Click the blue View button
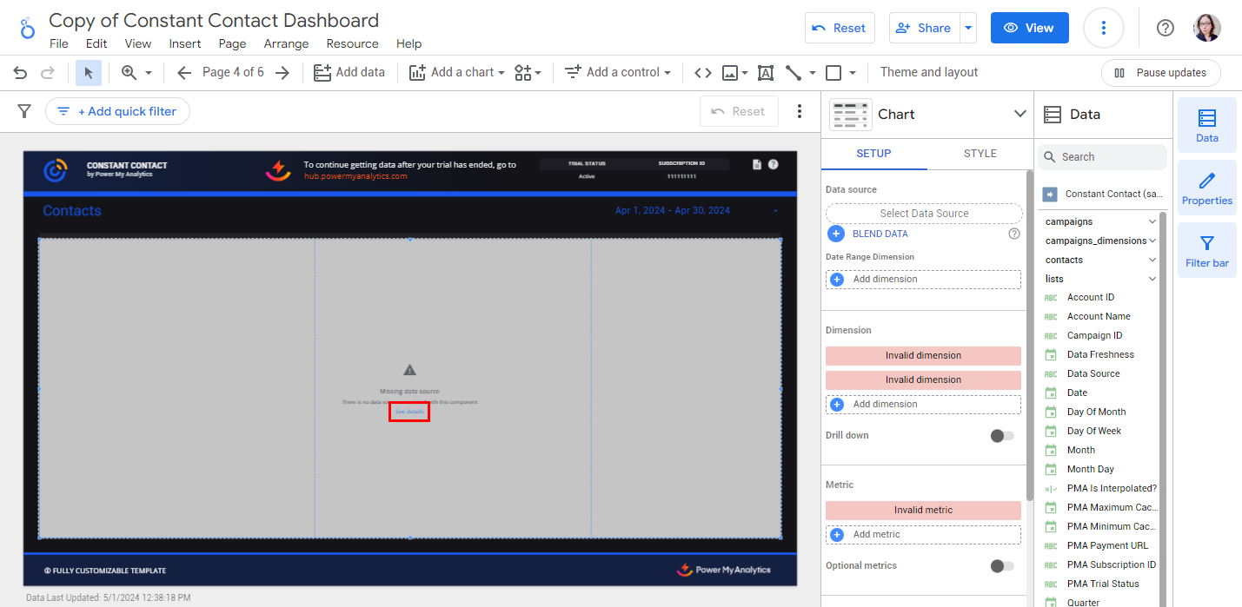The height and width of the screenshot is (607, 1242). 1029,28
